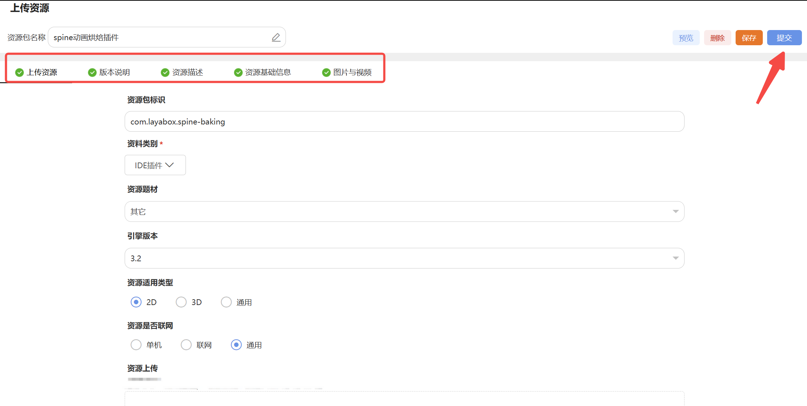Expand the 引擎版本 3.2 dropdown
The width and height of the screenshot is (807, 406).
675,258
